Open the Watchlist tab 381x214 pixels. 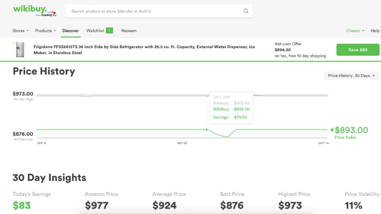[95, 31]
